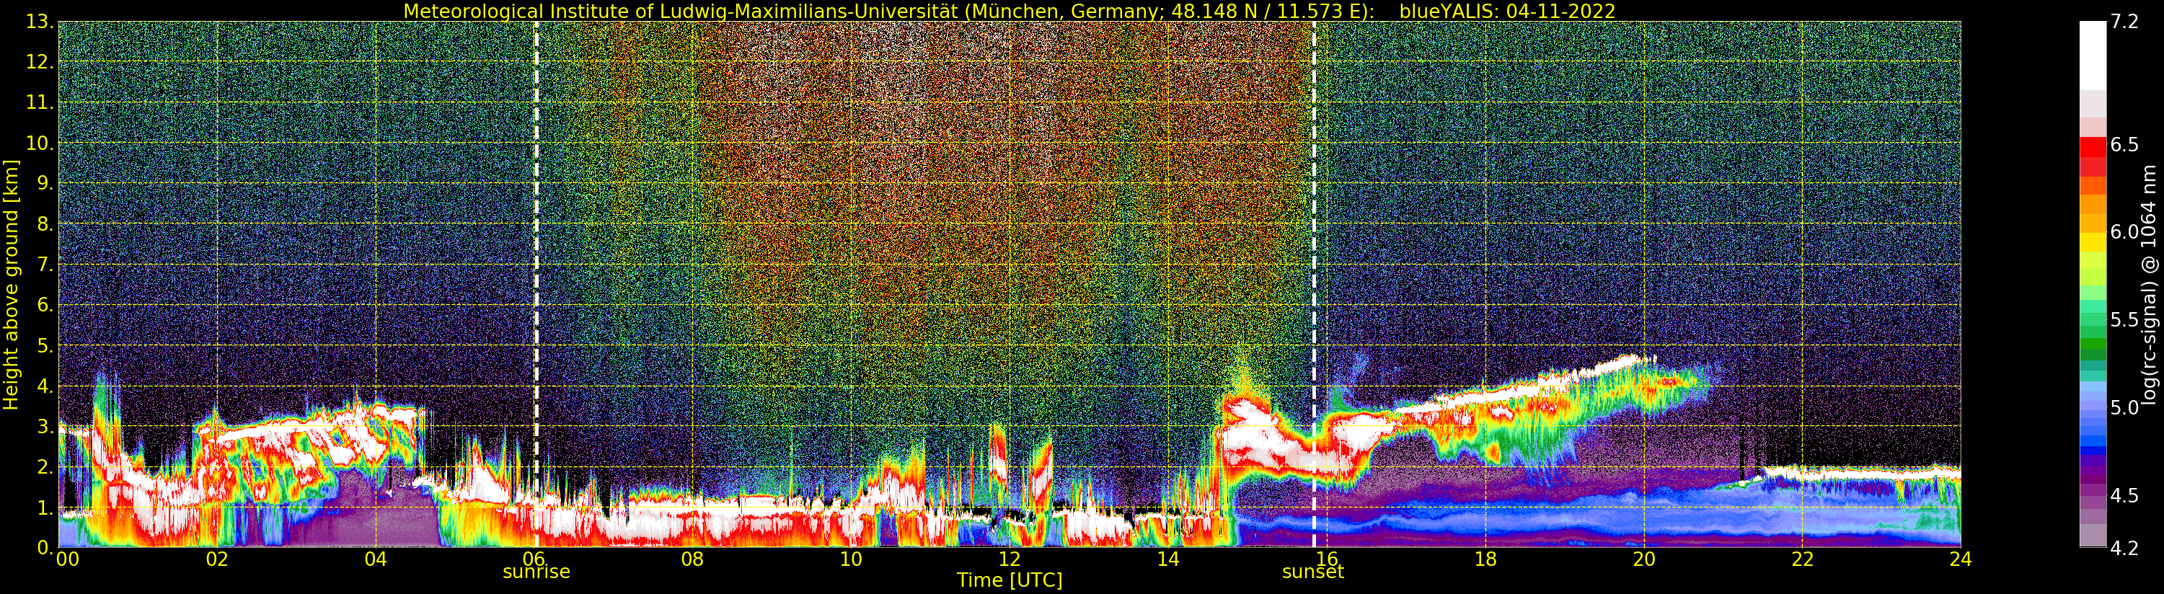Click the x-axis tick label '24'

(x=1961, y=559)
